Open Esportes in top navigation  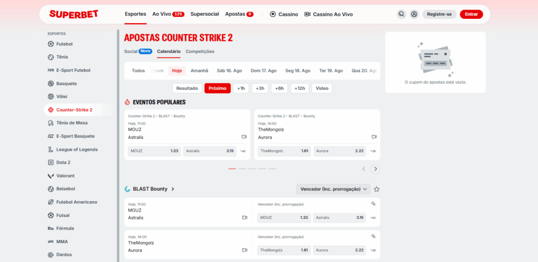click(x=136, y=14)
